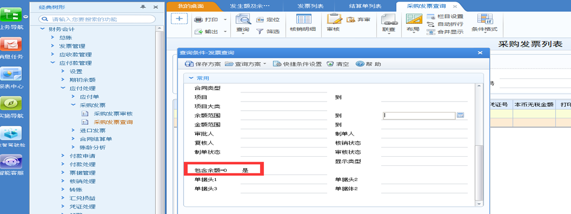Click the 布局 layout ruler icon

(414, 19)
